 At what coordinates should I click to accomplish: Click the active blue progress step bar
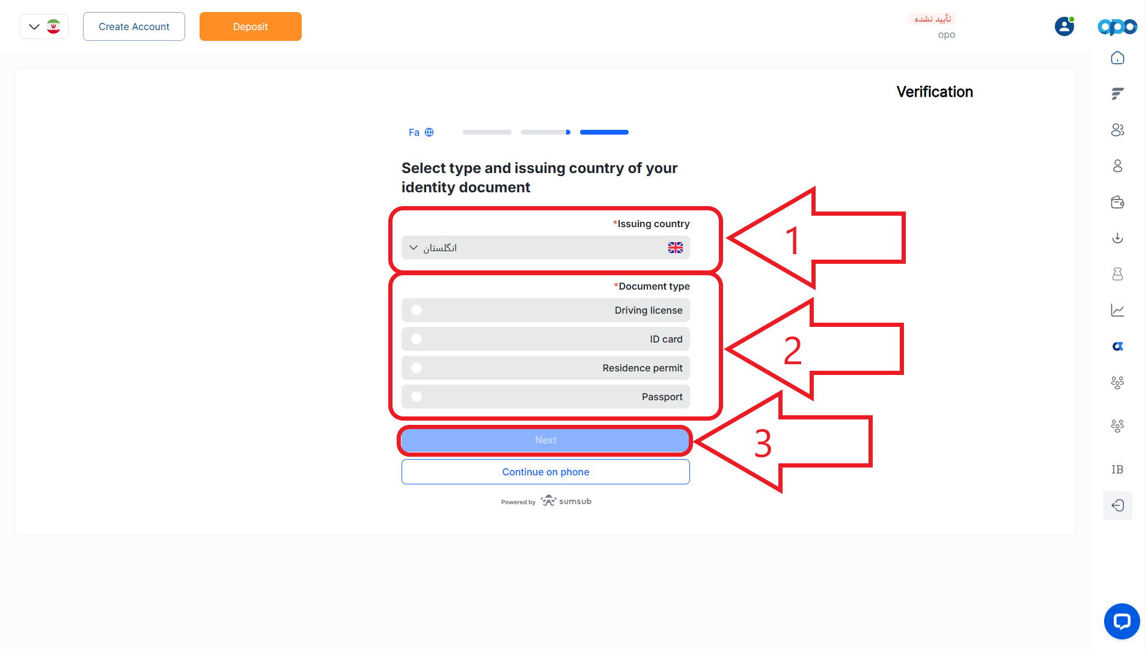click(604, 132)
